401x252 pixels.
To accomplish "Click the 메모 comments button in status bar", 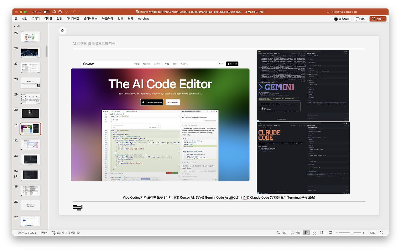I will click(x=295, y=233).
